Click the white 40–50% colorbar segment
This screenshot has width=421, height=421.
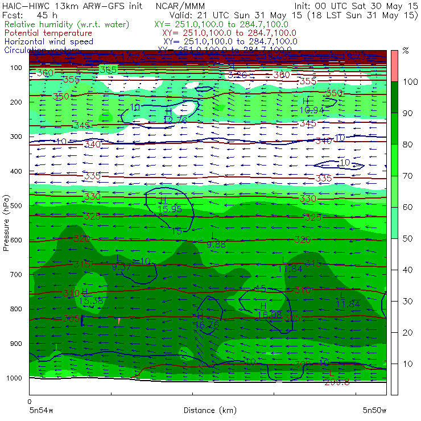[394, 254]
